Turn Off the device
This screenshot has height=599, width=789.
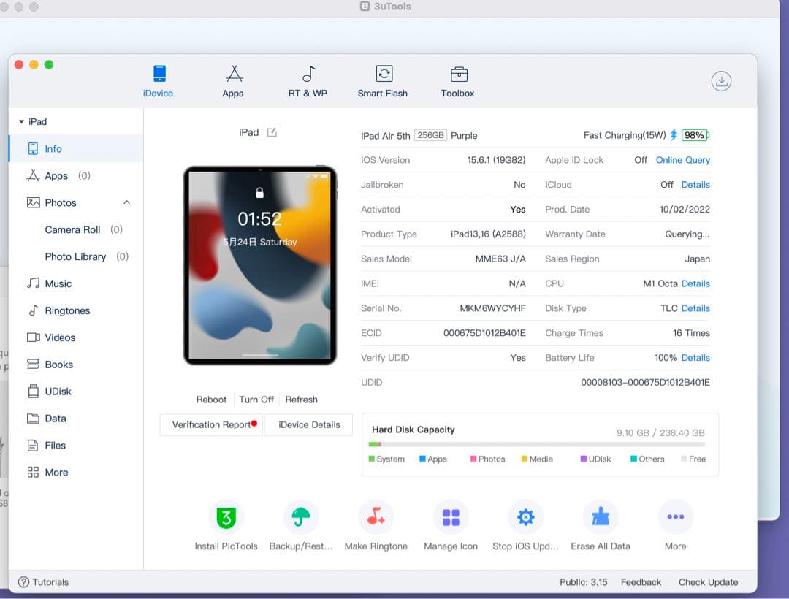click(256, 400)
